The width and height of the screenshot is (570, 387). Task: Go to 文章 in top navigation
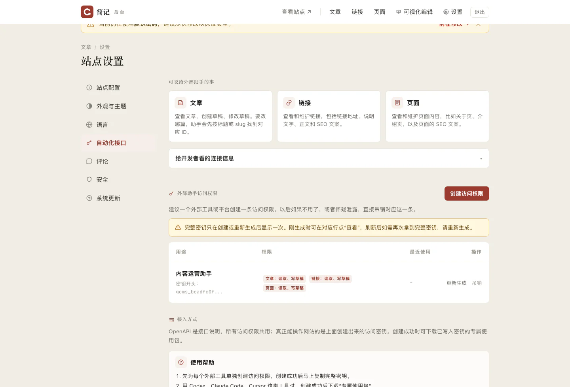click(x=335, y=12)
